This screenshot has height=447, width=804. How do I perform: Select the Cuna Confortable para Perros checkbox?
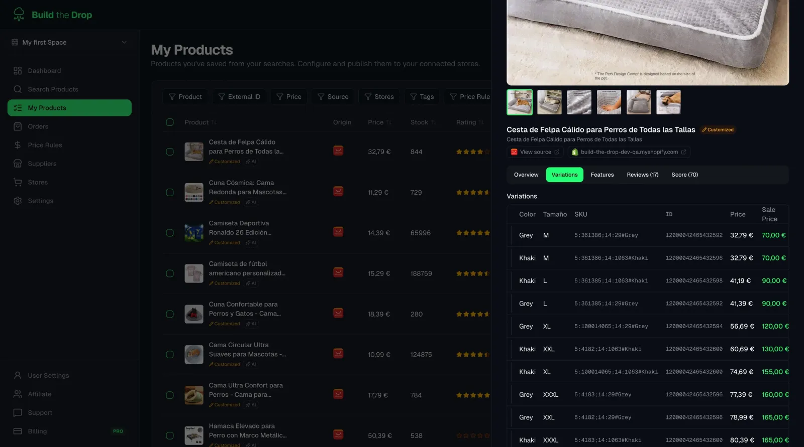coord(170,314)
